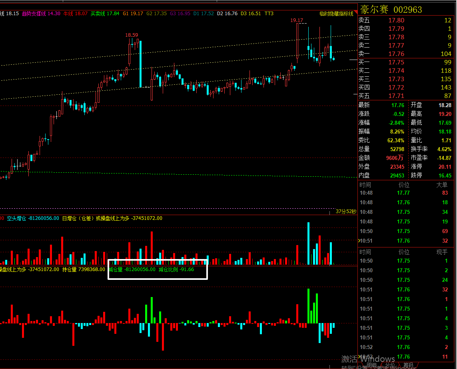Click the D2 16.76 indicator value

click(x=228, y=14)
